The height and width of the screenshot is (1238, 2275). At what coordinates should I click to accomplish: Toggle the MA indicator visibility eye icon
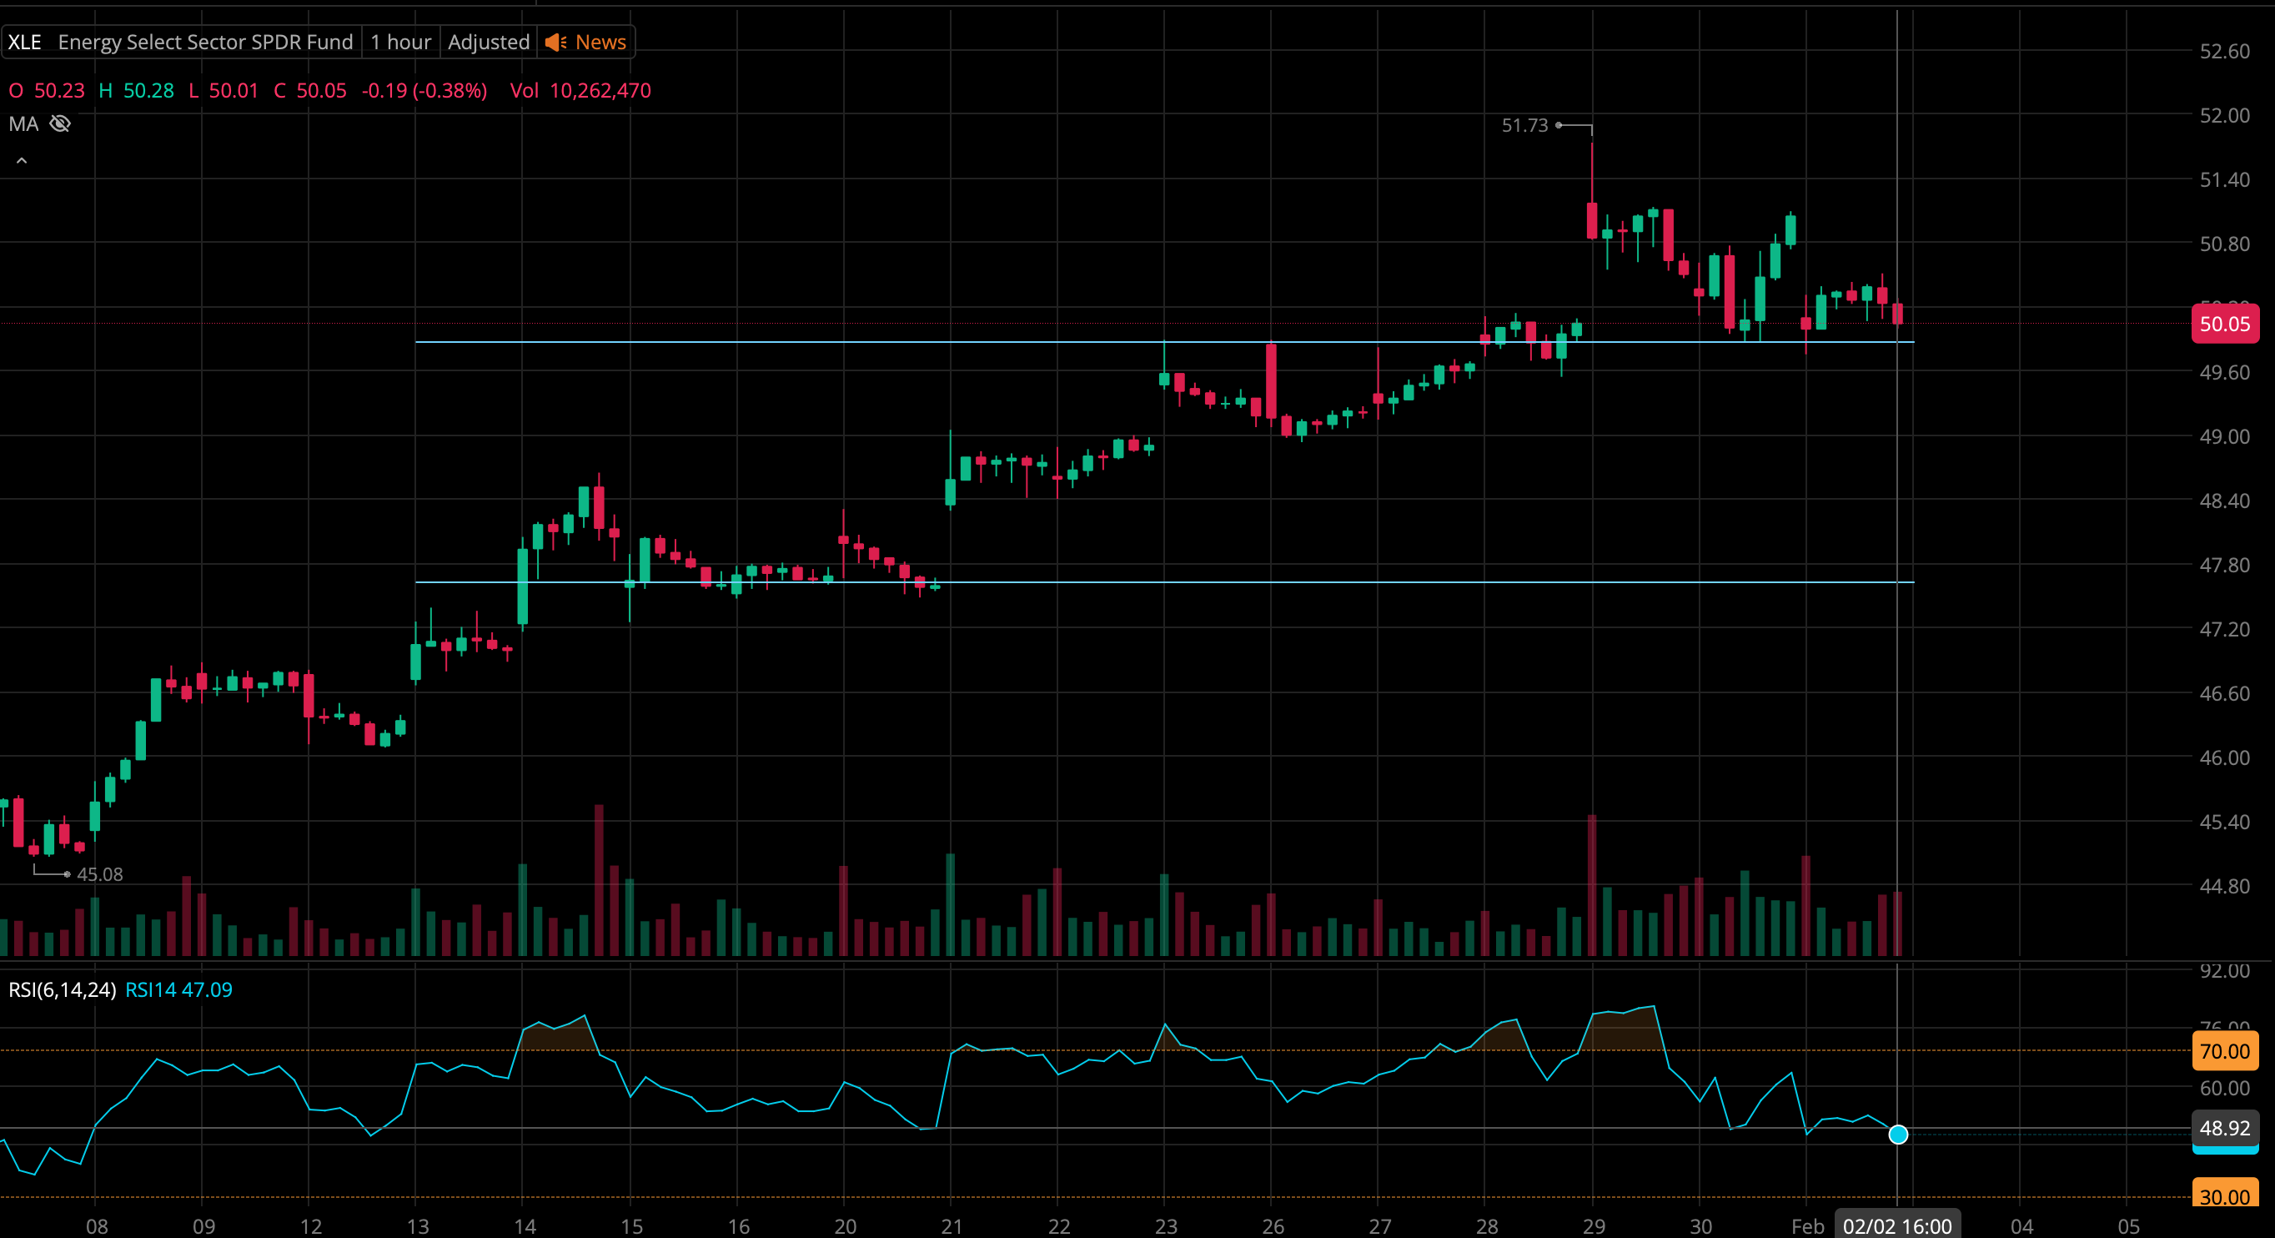(60, 123)
